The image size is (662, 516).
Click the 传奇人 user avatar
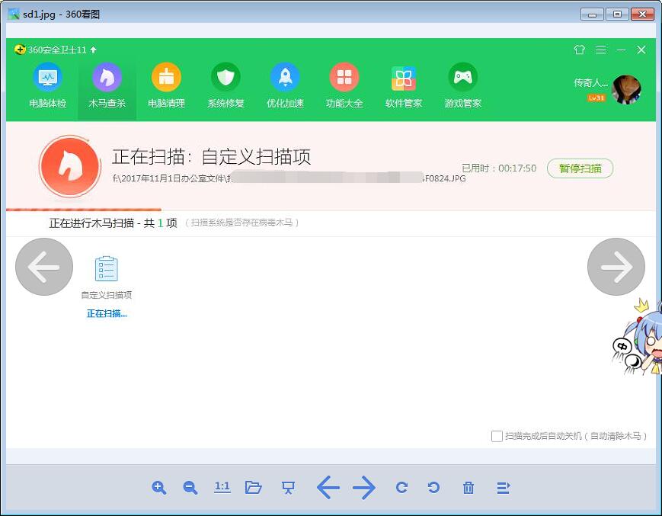tap(627, 88)
